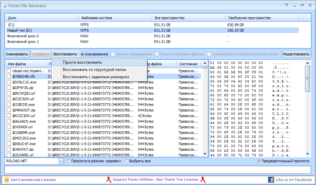
Task: Select 'Физический диск 1' row
Action: coord(152,42)
